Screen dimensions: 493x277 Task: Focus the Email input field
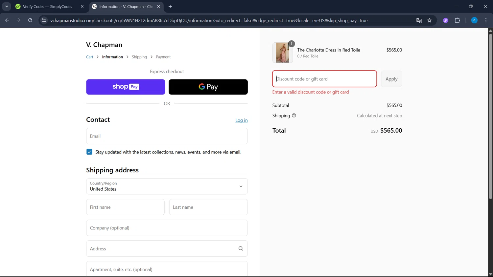pos(167,136)
